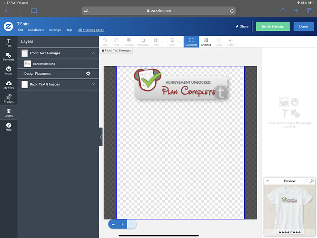Open My Files upload panel
Image resolution: width=317 pixels, height=238 pixels.
tap(9, 85)
